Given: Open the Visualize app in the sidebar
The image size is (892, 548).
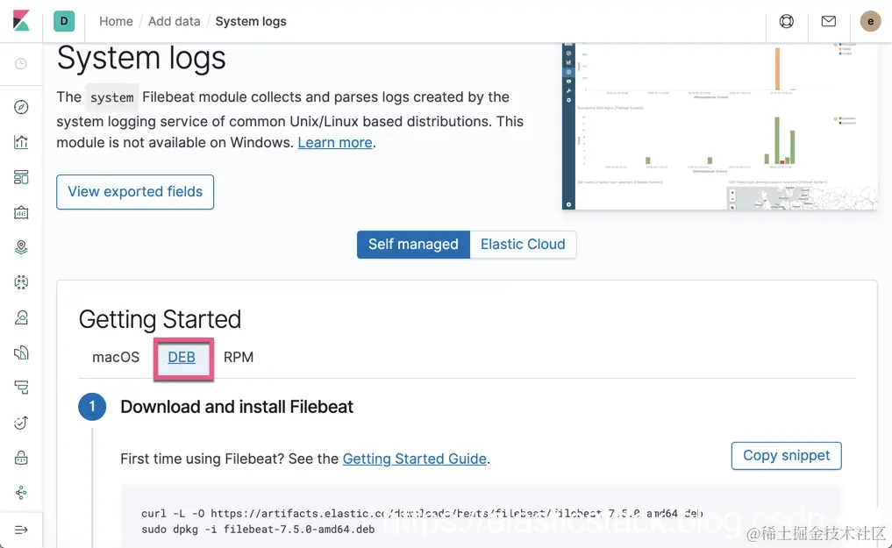Looking at the screenshot, I should coord(21,142).
